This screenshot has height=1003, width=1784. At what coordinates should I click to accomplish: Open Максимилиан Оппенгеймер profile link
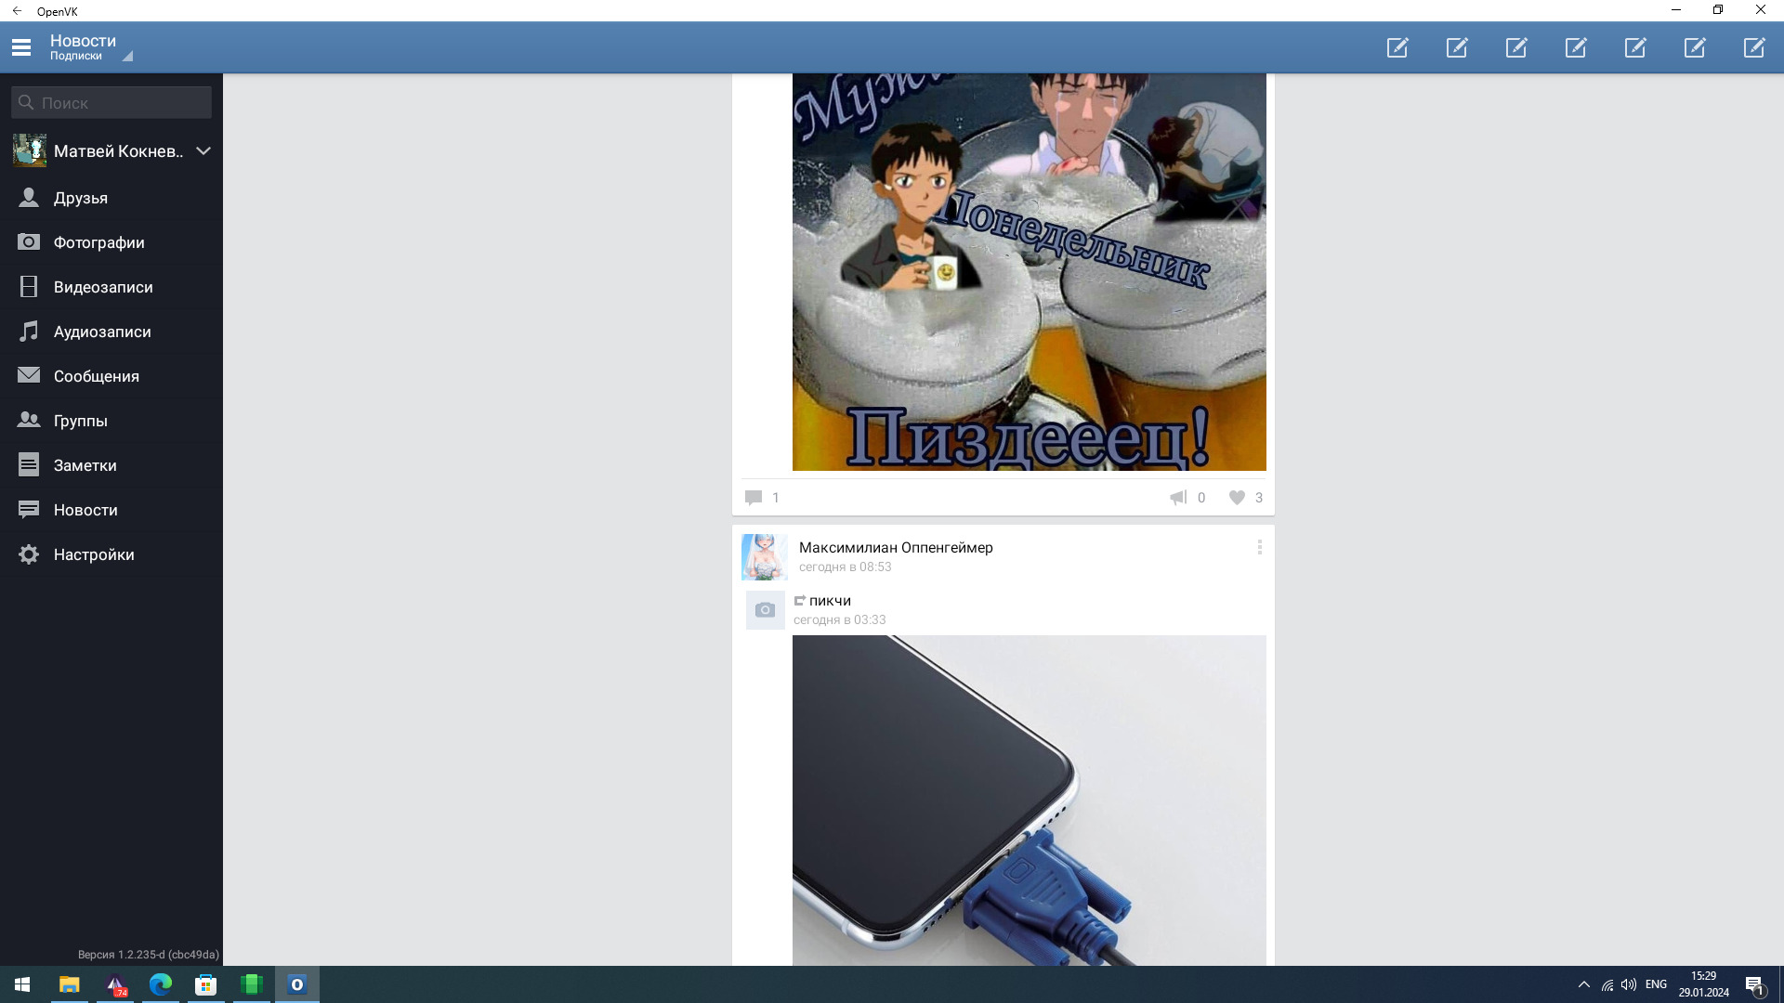tap(896, 548)
